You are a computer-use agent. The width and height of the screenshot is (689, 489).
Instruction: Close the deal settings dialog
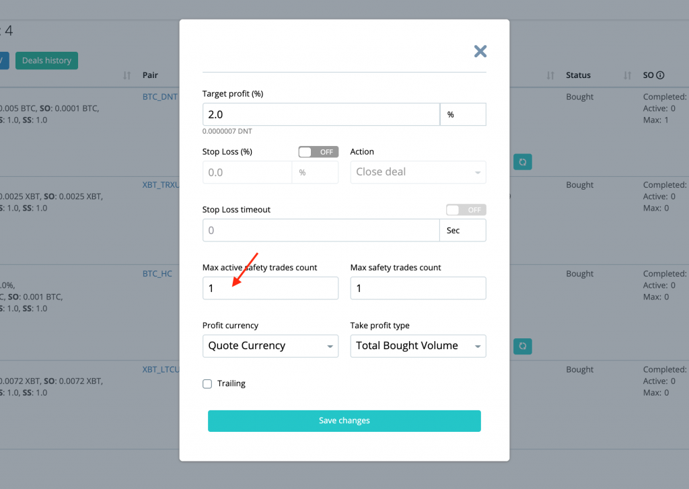(480, 51)
